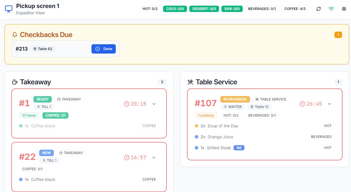Select the HOT: 0/2 station tab
Image resolution: width=351 pixels, height=192 pixels.
(x=150, y=9)
